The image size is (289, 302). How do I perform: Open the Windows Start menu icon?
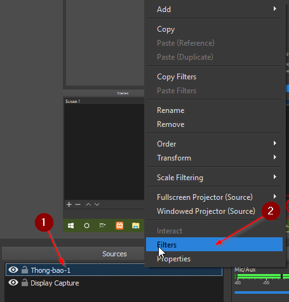(71, 226)
